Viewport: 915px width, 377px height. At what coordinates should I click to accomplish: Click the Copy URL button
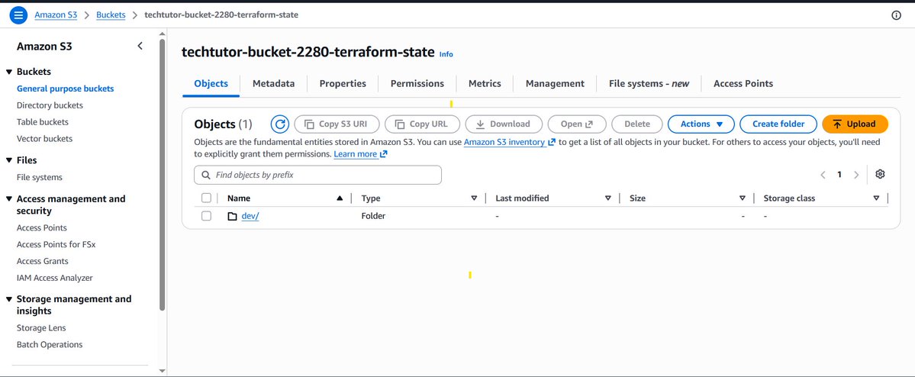[x=422, y=124]
